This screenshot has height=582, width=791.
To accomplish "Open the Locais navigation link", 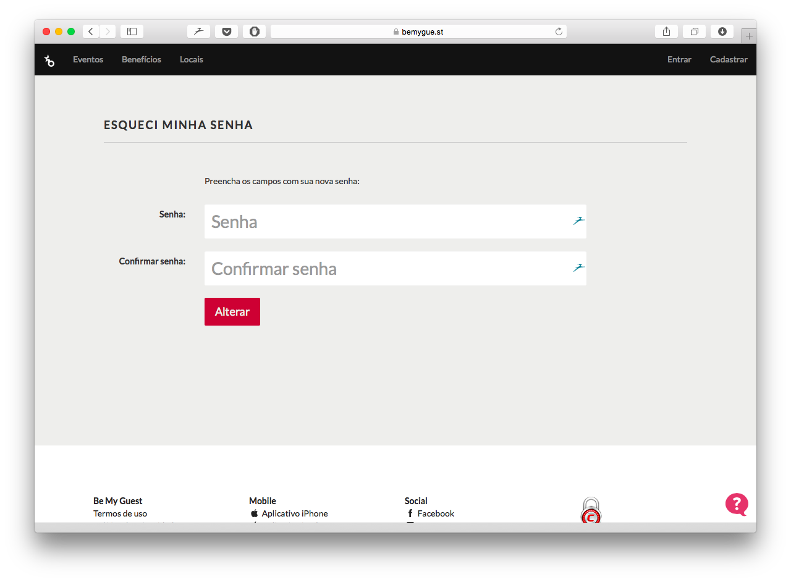I will tap(192, 60).
